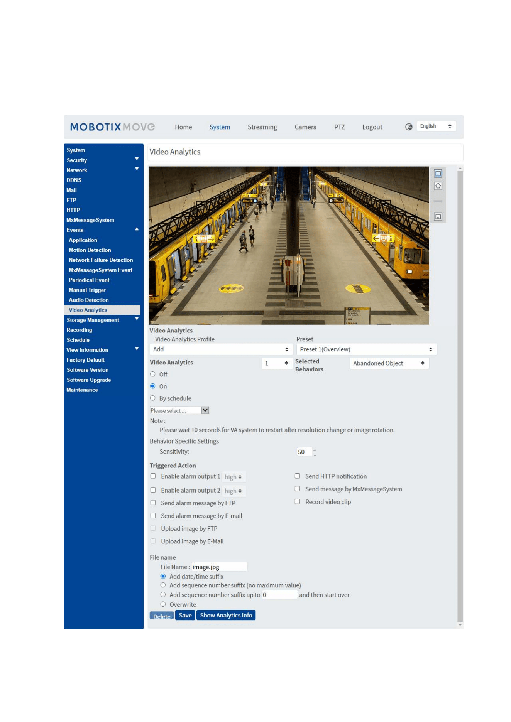The width and height of the screenshot is (511, 722).
Task: Open Periodical Event settings
Action: point(89,280)
